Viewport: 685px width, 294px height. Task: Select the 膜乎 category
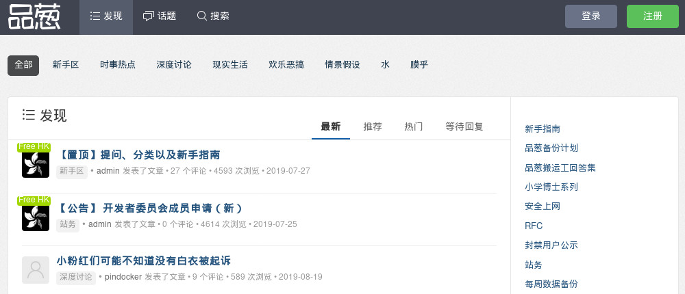pyautogui.click(x=419, y=65)
